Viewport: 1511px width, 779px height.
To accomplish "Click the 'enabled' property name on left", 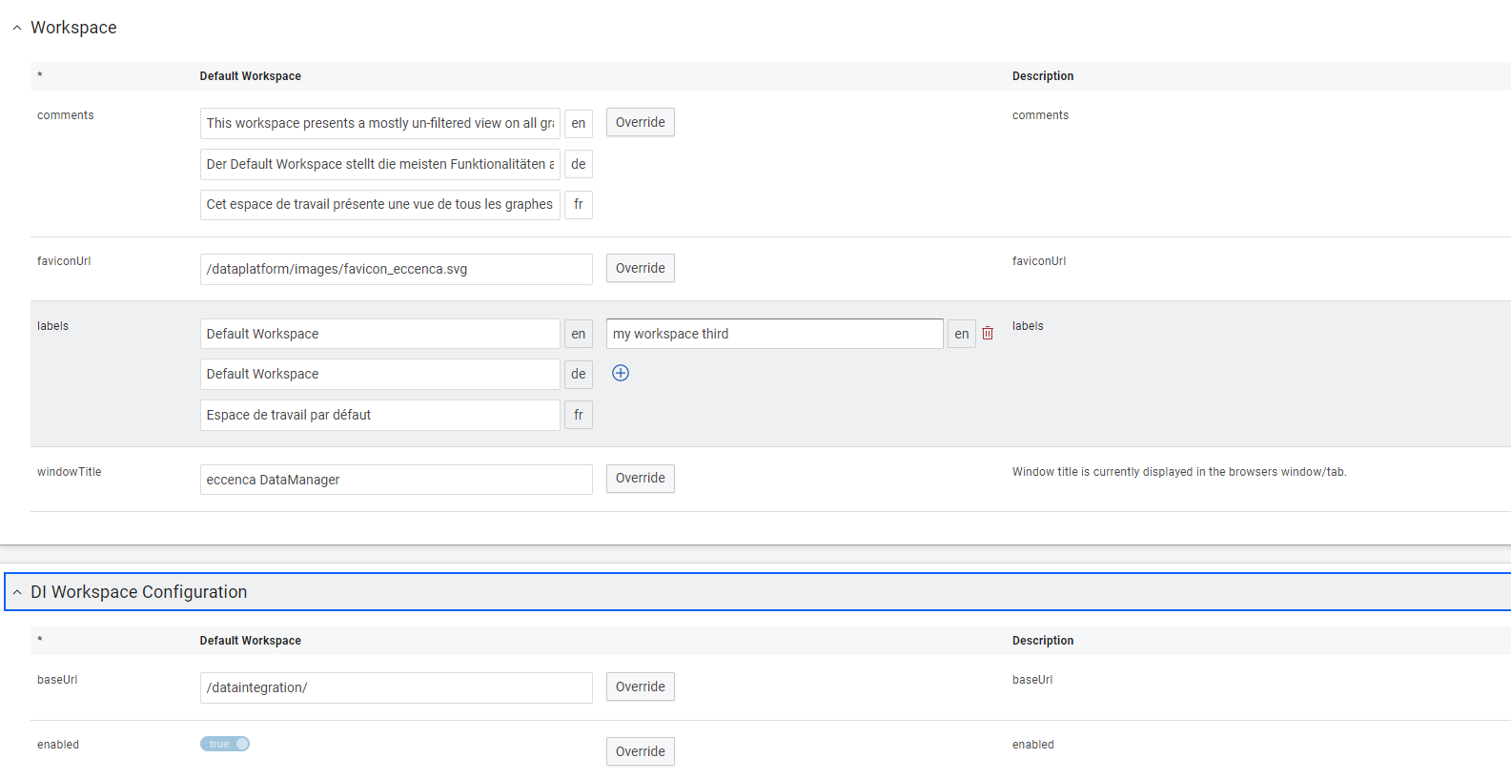I will tap(58, 745).
